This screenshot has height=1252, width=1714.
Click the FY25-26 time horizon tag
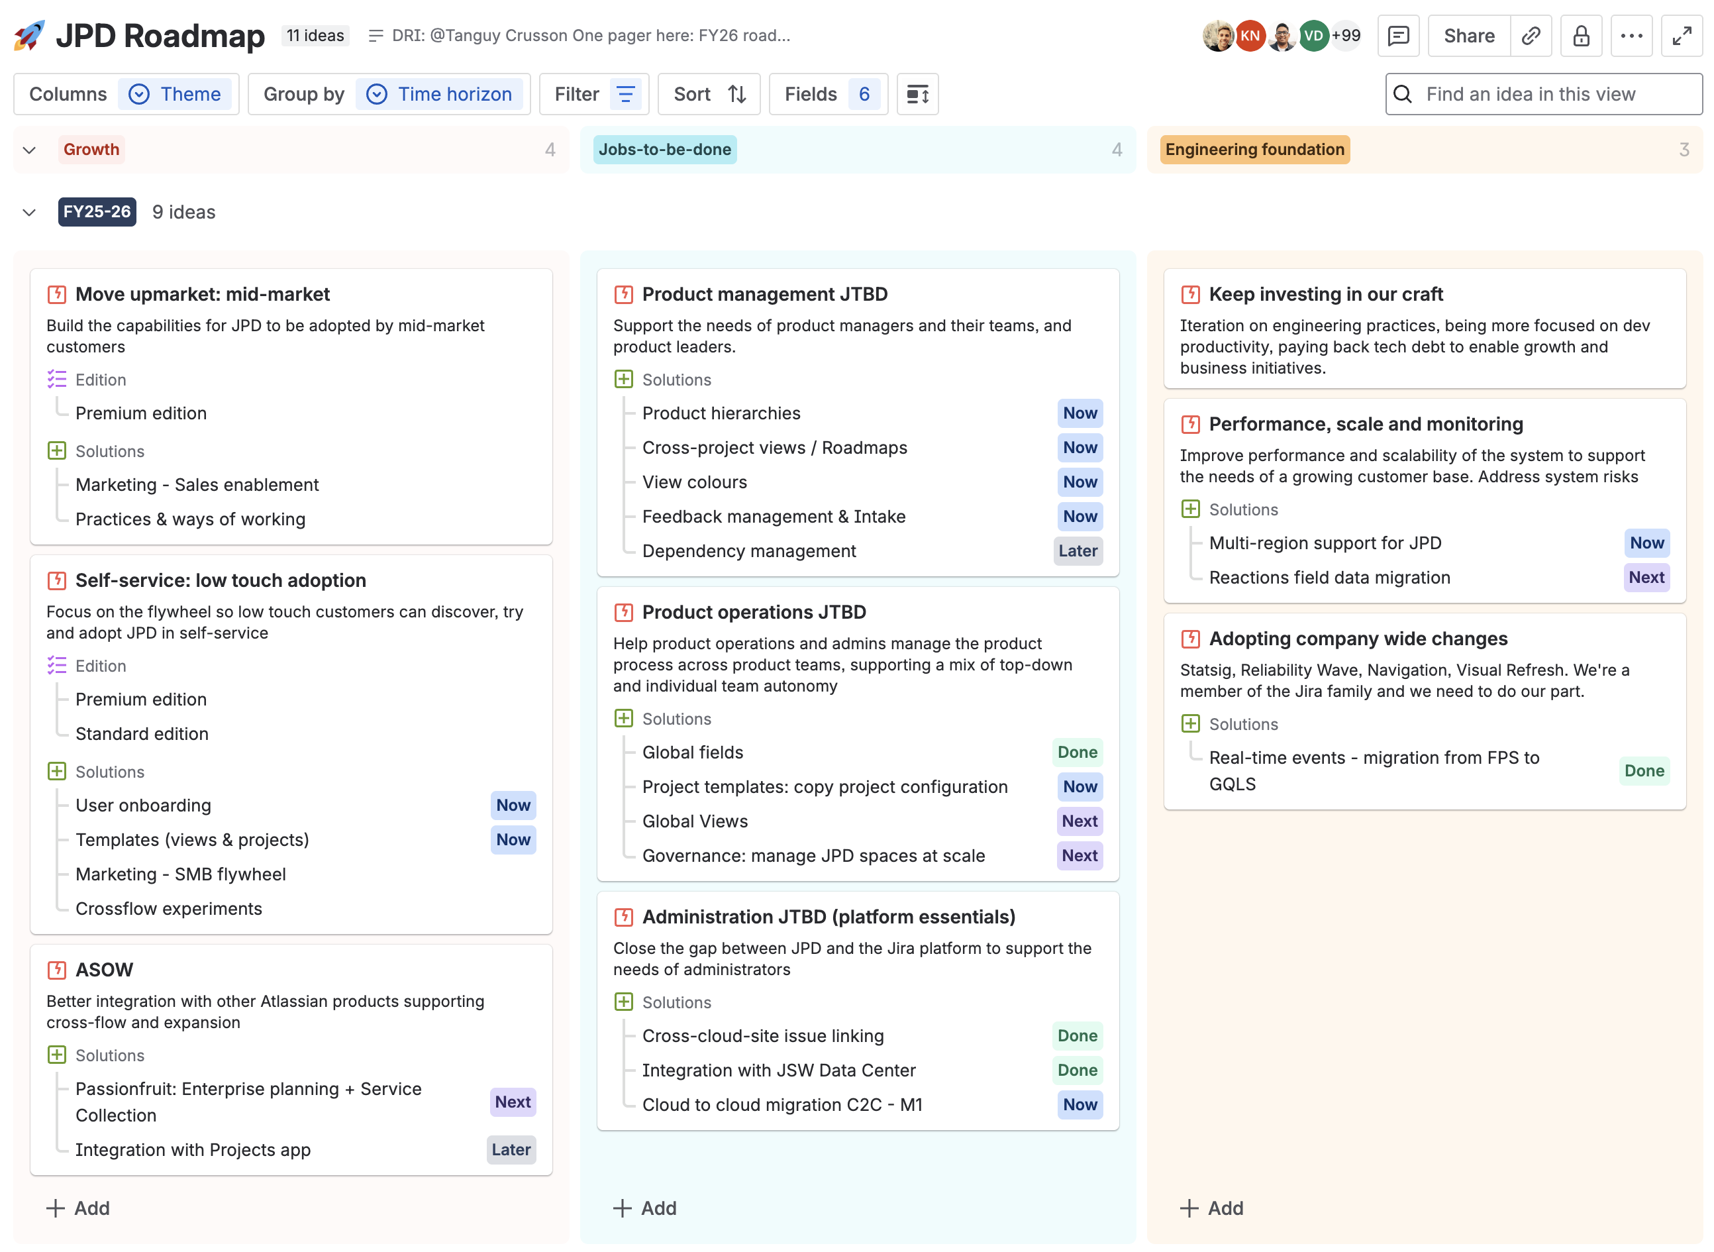[x=97, y=211]
